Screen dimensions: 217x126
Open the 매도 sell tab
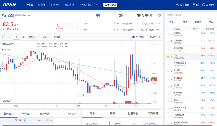pos(112,114)
